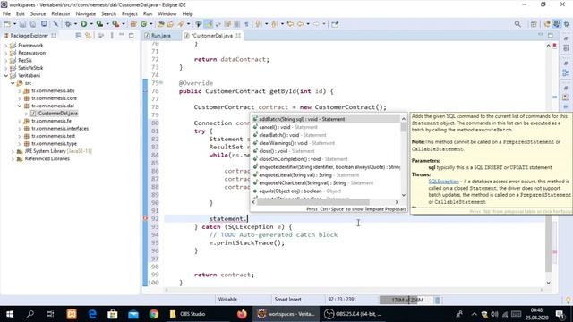Select CustomerDal.java in Package Explorer
This screenshot has width=573, height=322.
click(57, 114)
